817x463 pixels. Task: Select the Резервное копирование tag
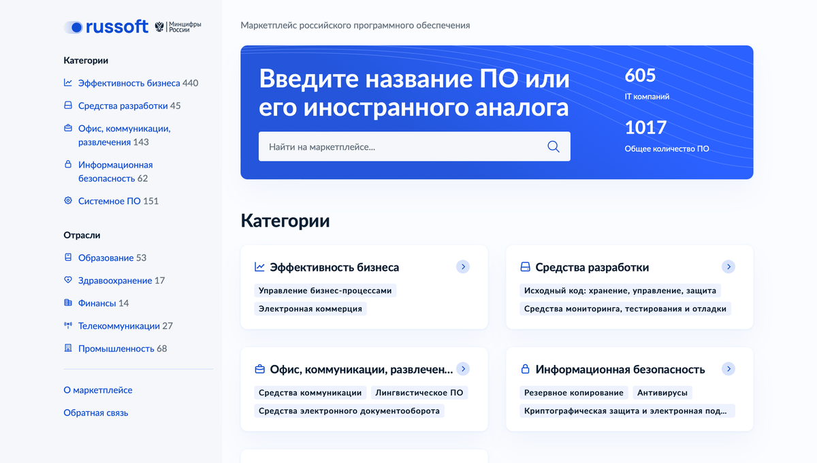click(x=574, y=392)
